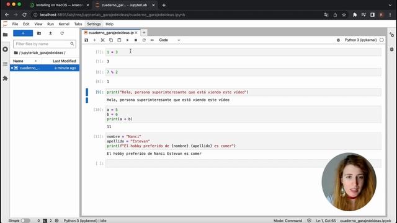397x223 pixels.
Task: Open Running Terminals and Kernels sidebar icon
Action: point(6,50)
